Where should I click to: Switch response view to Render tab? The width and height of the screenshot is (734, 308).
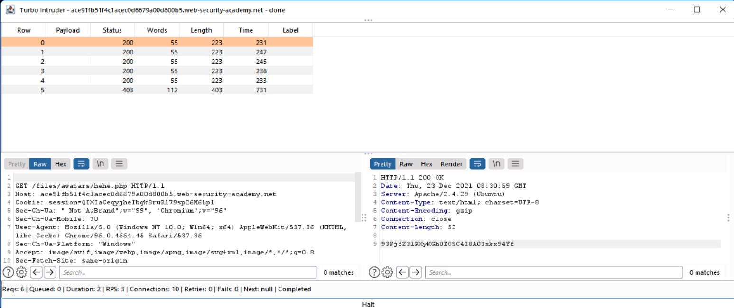(x=451, y=164)
